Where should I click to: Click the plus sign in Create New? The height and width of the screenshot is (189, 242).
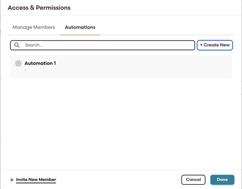201,45
